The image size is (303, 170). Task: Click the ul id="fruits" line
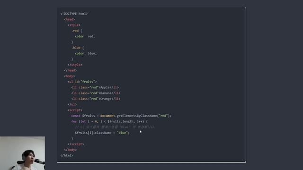82,82
